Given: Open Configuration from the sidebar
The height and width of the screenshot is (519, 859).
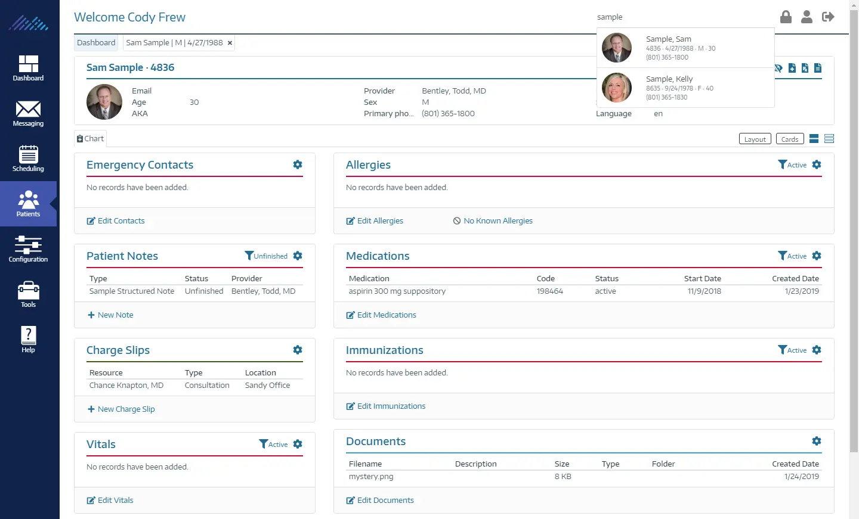Looking at the screenshot, I should [x=28, y=248].
